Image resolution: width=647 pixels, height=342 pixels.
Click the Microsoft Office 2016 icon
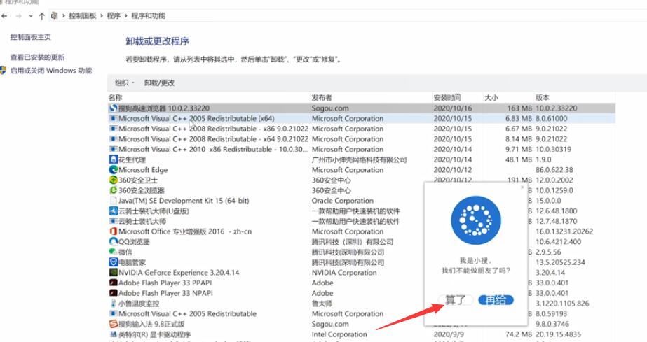tap(113, 231)
